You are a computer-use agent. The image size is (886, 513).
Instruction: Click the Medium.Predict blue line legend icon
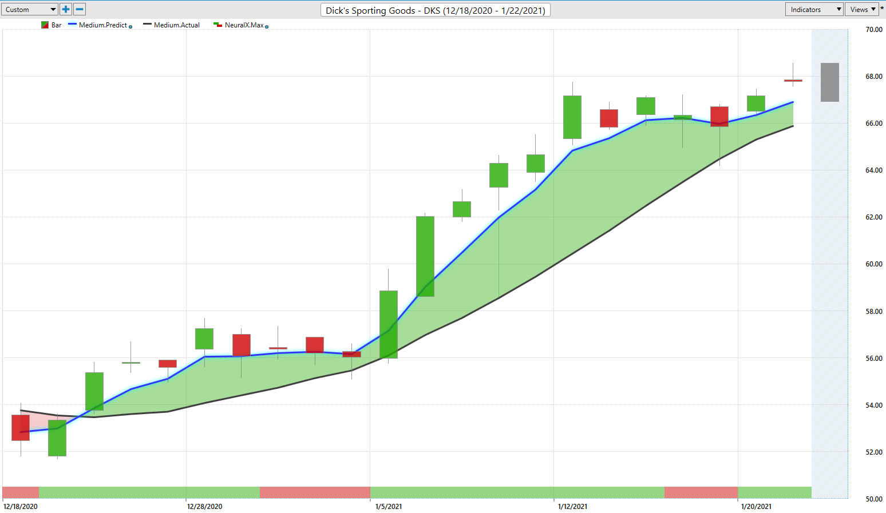point(72,25)
